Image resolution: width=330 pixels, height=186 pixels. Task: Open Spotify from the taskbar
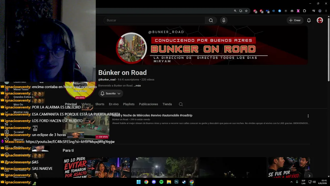[161, 182]
